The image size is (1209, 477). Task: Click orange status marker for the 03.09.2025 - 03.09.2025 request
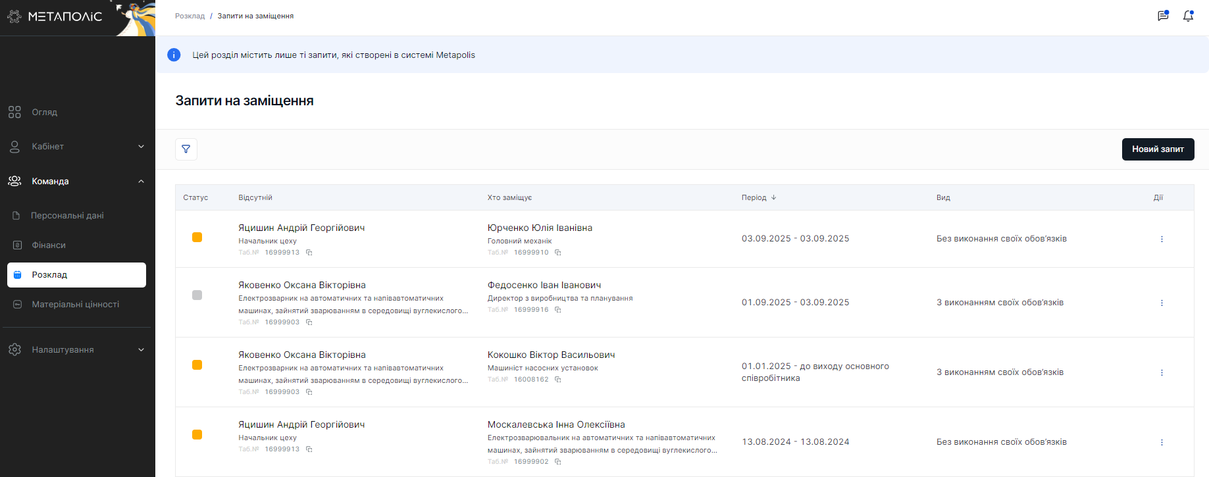point(197,238)
